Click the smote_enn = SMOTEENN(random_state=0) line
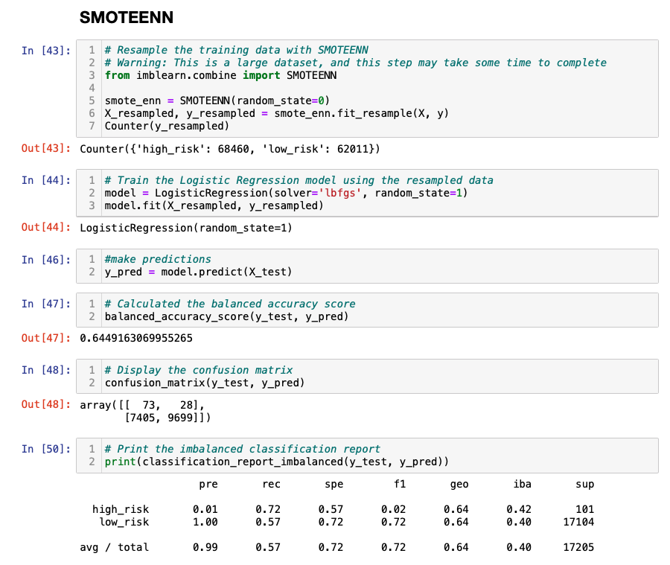Viewport: 670px width, 565px height. [x=217, y=100]
